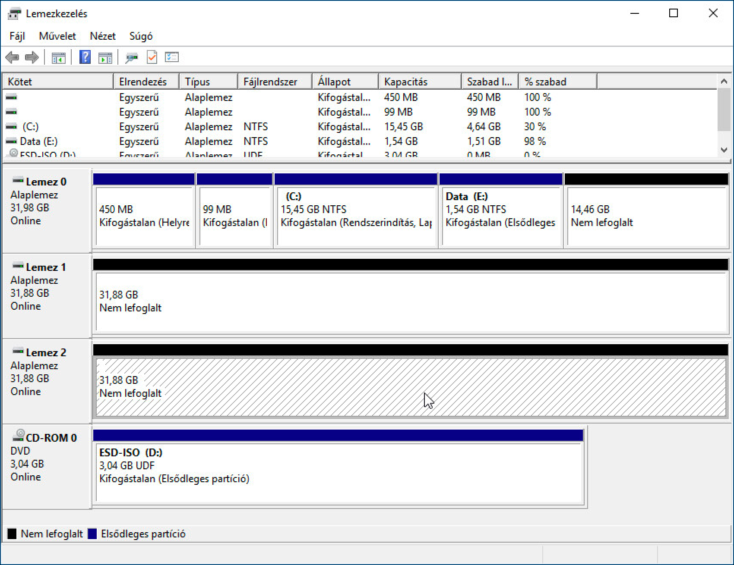Viewport: 734px width, 565px height.
Task: Click the Data (E:) volume icon in list
Action: (x=11, y=141)
